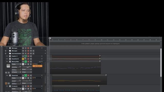Toggle the monitor speaker on Melody Main
The image size is (164, 92).
click(31, 62)
